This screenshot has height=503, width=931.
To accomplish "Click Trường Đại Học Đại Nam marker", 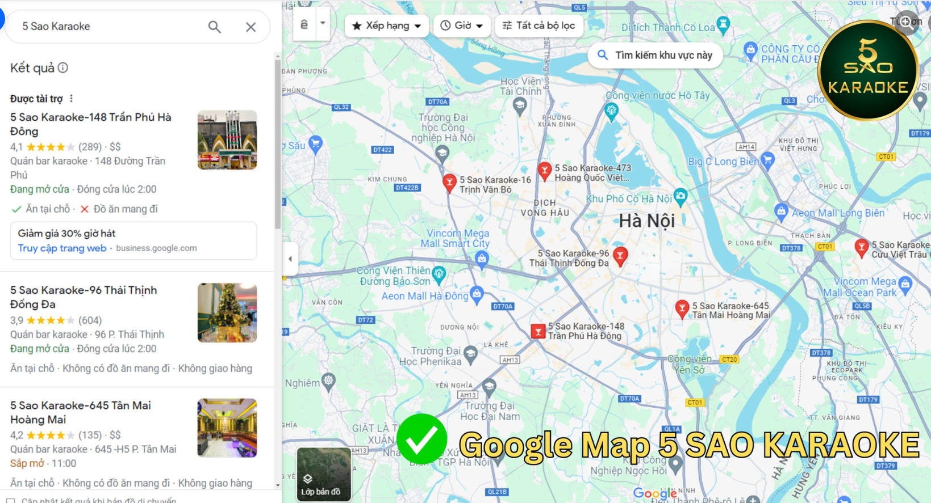I will pos(489,387).
